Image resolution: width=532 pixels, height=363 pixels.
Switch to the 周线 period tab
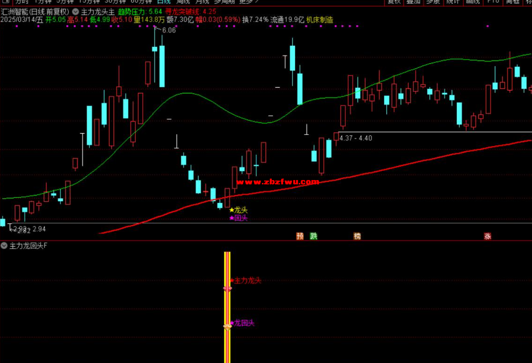pos(183,2)
